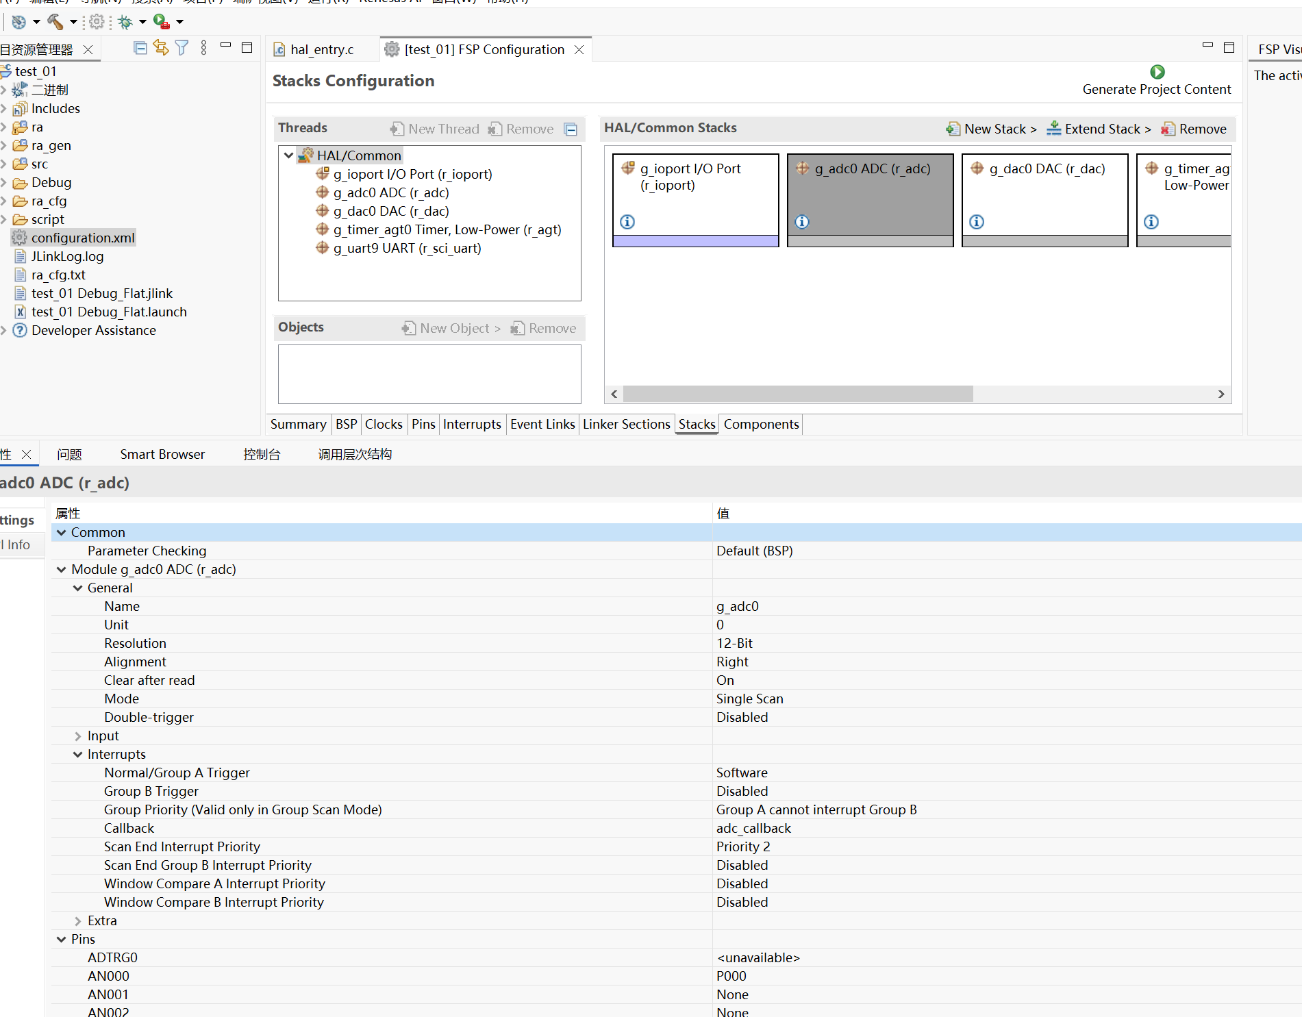
Task: Close the project explorer view tab
Action: [88, 50]
